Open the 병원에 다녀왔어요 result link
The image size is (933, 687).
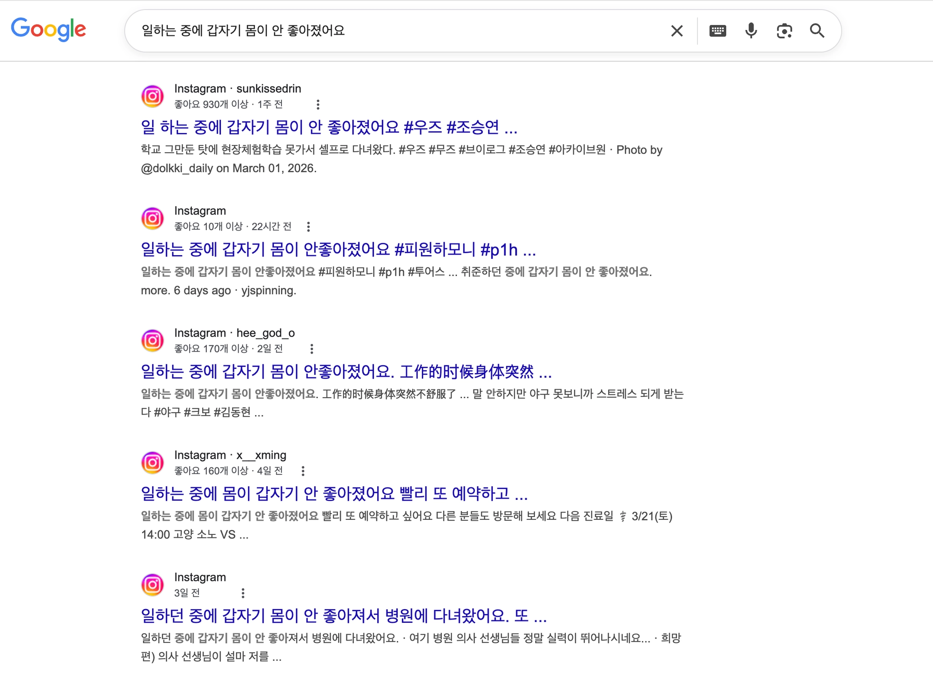[x=344, y=616]
